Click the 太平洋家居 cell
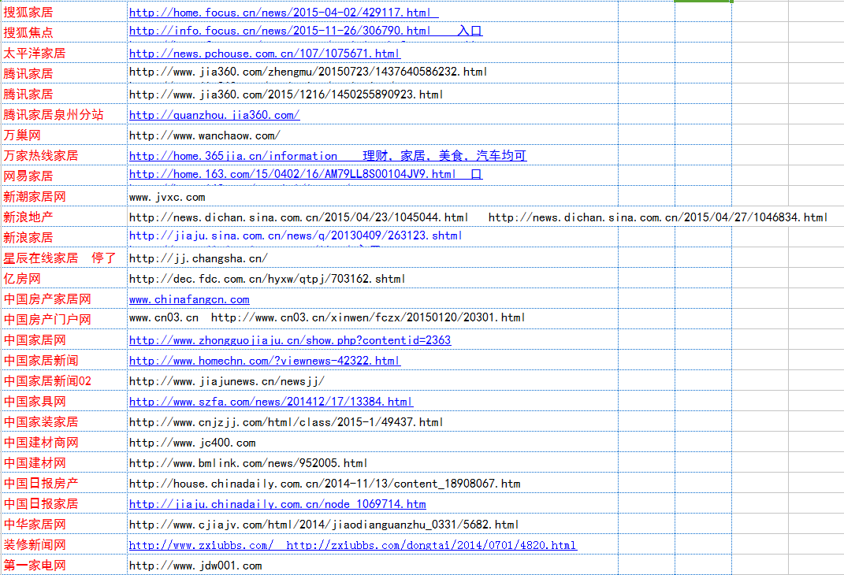Screen dimensions: 844x575 point(65,53)
